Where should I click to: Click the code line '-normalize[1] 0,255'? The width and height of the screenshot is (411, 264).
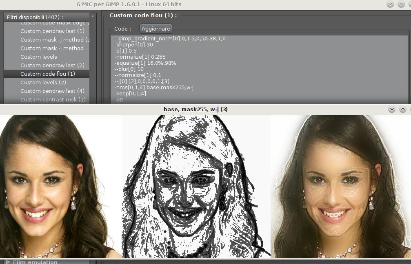[140, 57]
